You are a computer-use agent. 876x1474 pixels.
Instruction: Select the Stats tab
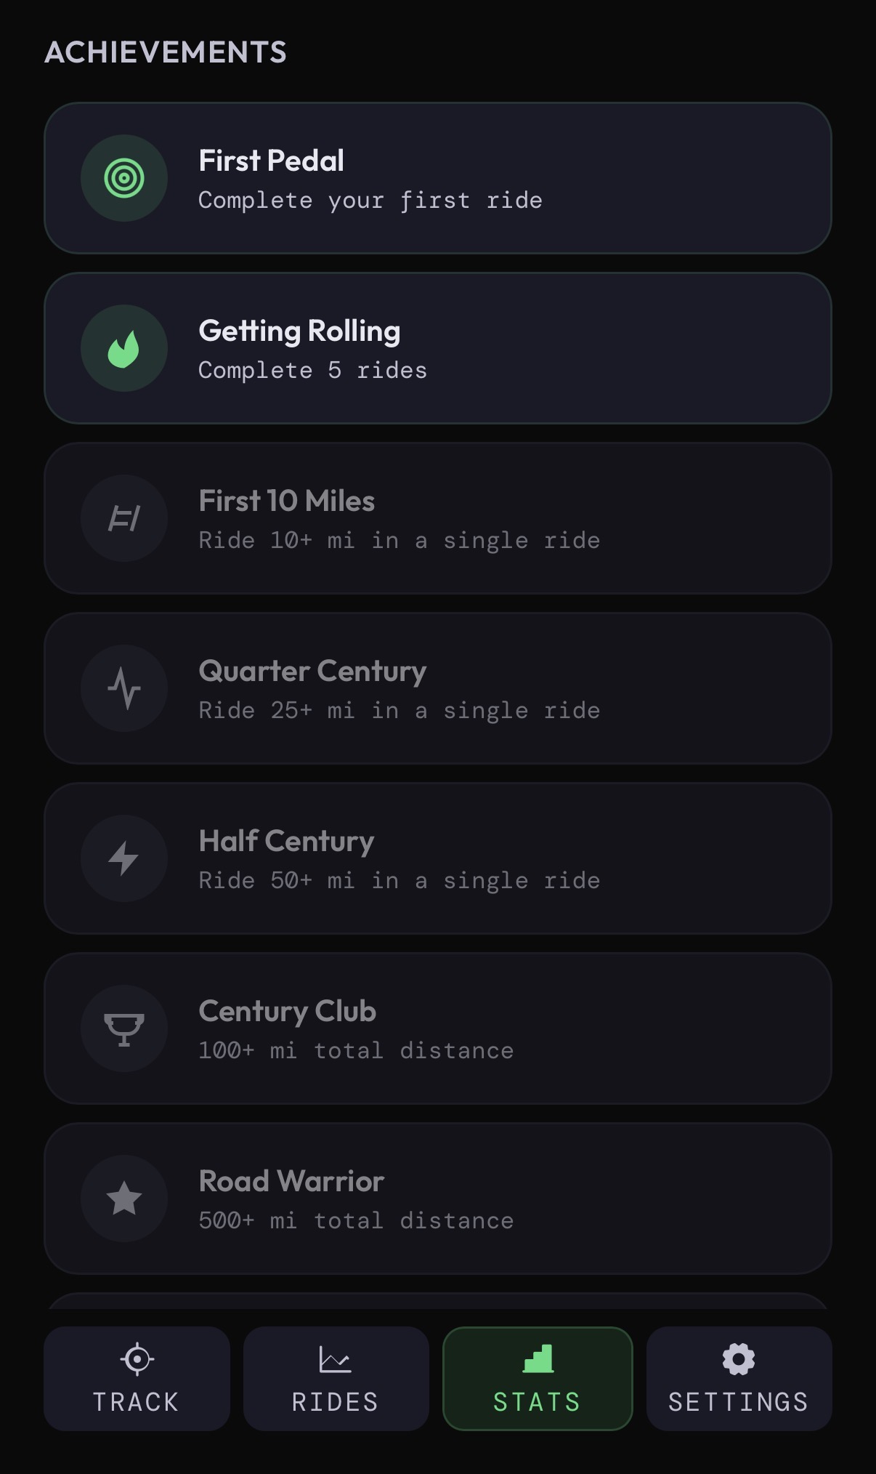tap(538, 1379)
